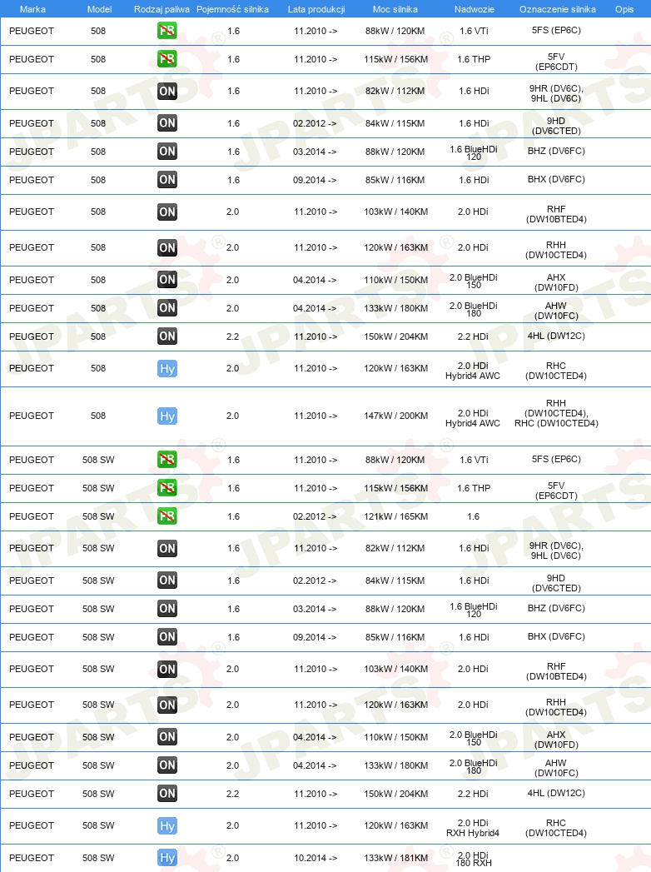The image size is (651, 872).
Task: Select AHX (DW10FD) in the 508 row
Action: [556, 282]
